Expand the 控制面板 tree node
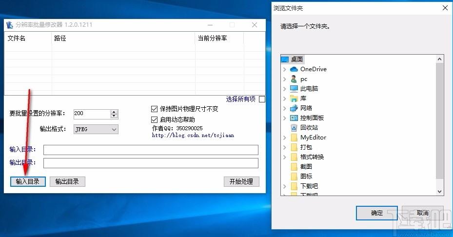Screen dimensions: 453x237 point(285,118)
